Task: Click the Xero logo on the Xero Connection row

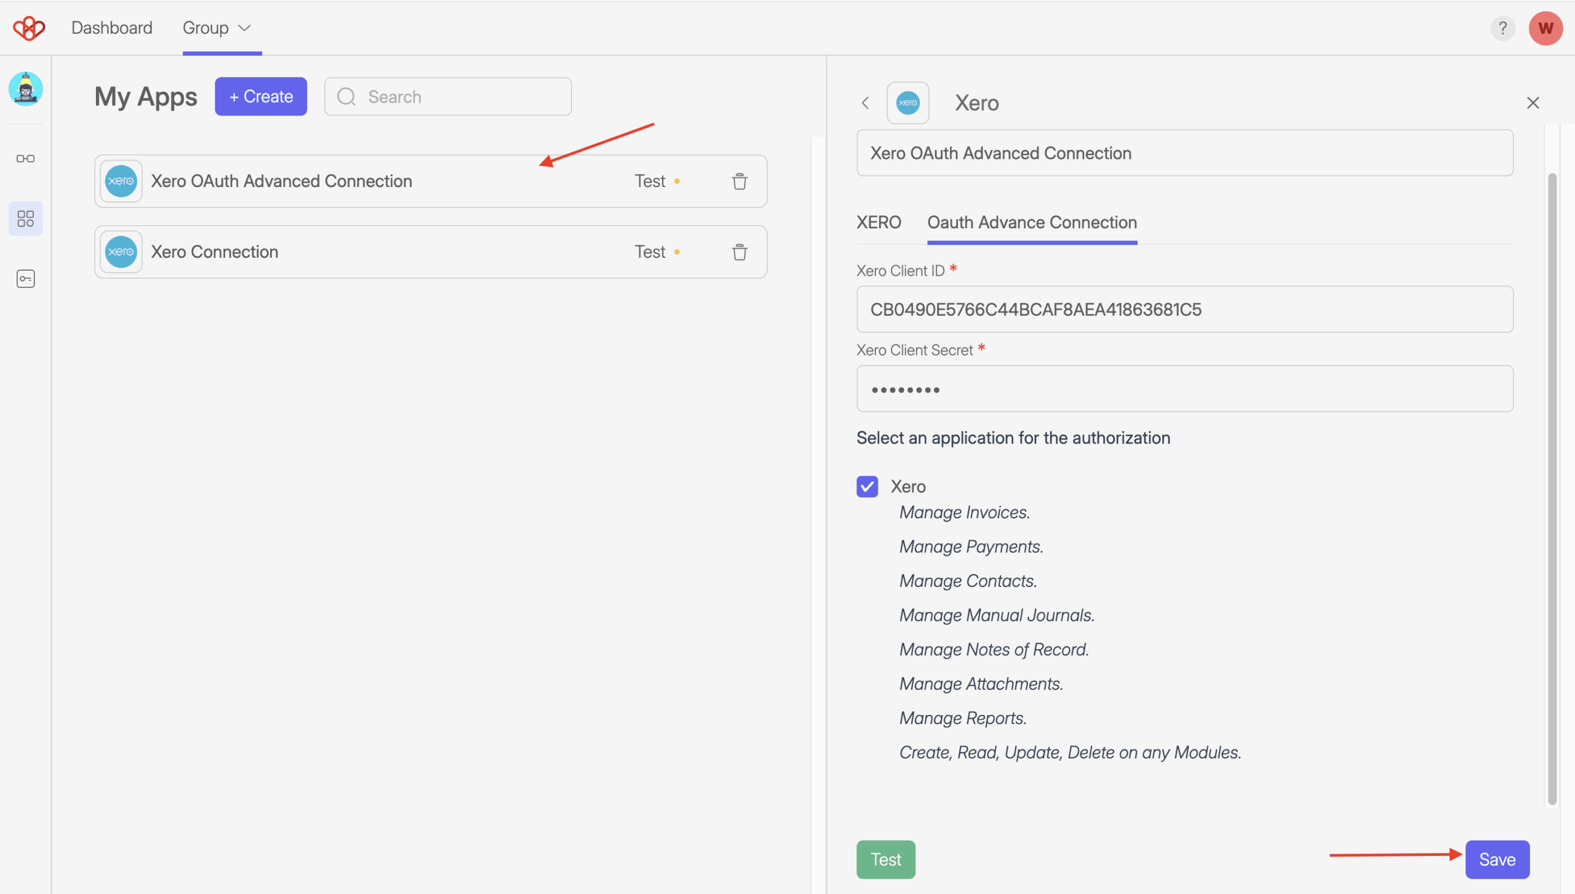Action: click(121, 252)
